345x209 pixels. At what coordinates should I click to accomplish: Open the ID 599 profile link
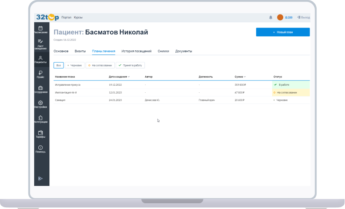coord(289,17)
